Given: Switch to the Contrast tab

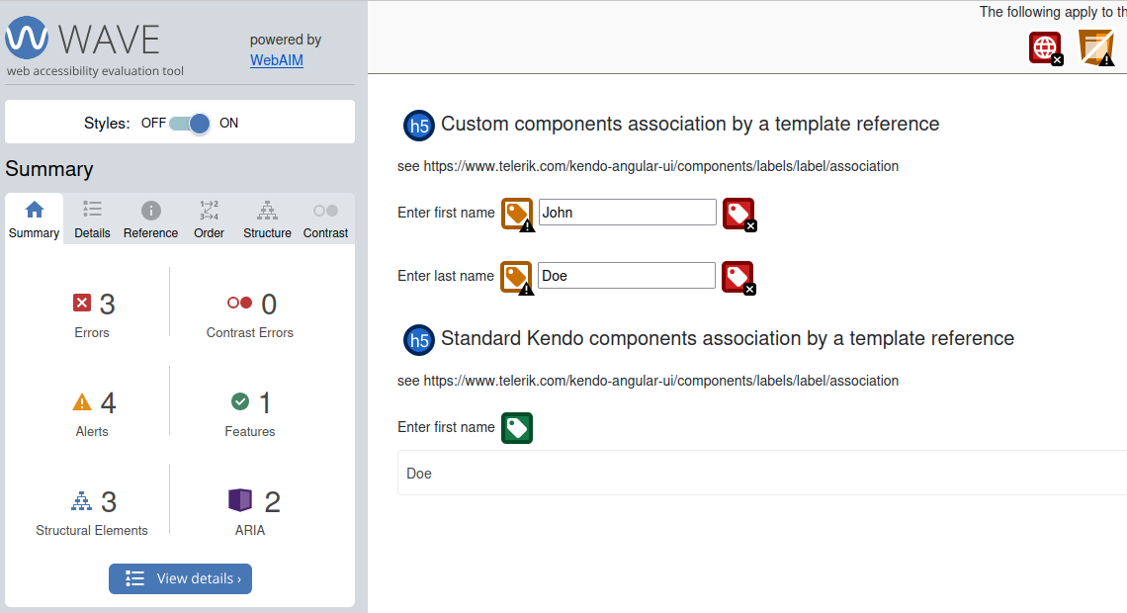Looking at the screenshot, I should tap(325, 219).
